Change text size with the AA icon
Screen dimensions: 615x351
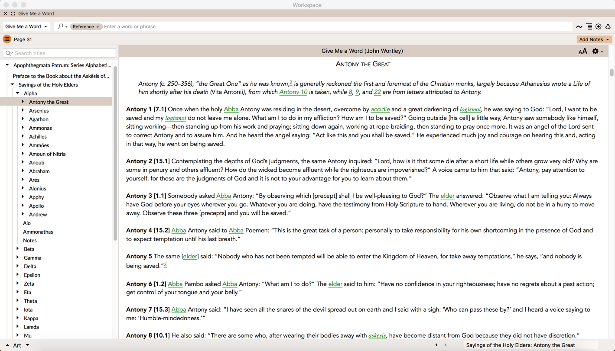583,52
